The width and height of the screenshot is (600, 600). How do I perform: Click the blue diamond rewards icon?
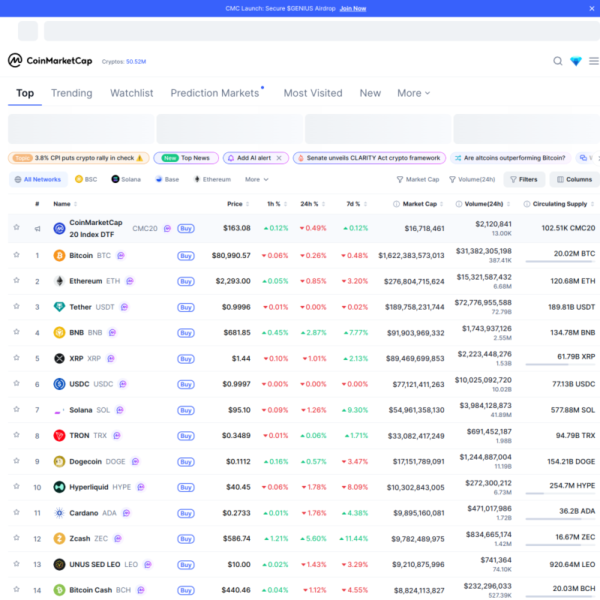[x=575, y=61]
